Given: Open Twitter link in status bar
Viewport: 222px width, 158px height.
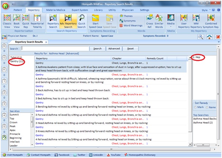Looking at the screenshot, I should point(79,155).
